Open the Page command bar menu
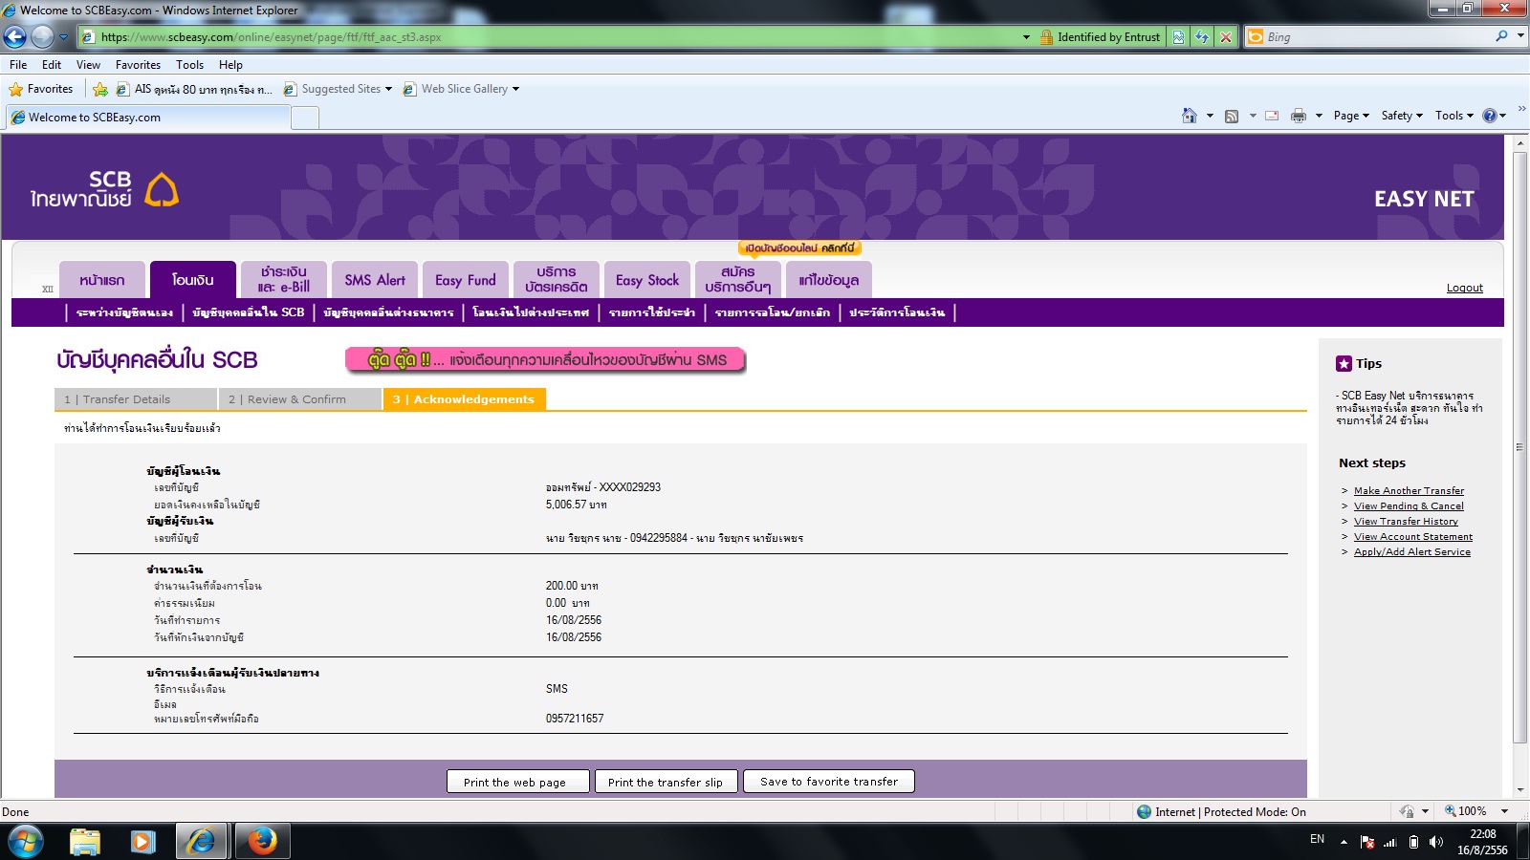 tap(1351, 116)
